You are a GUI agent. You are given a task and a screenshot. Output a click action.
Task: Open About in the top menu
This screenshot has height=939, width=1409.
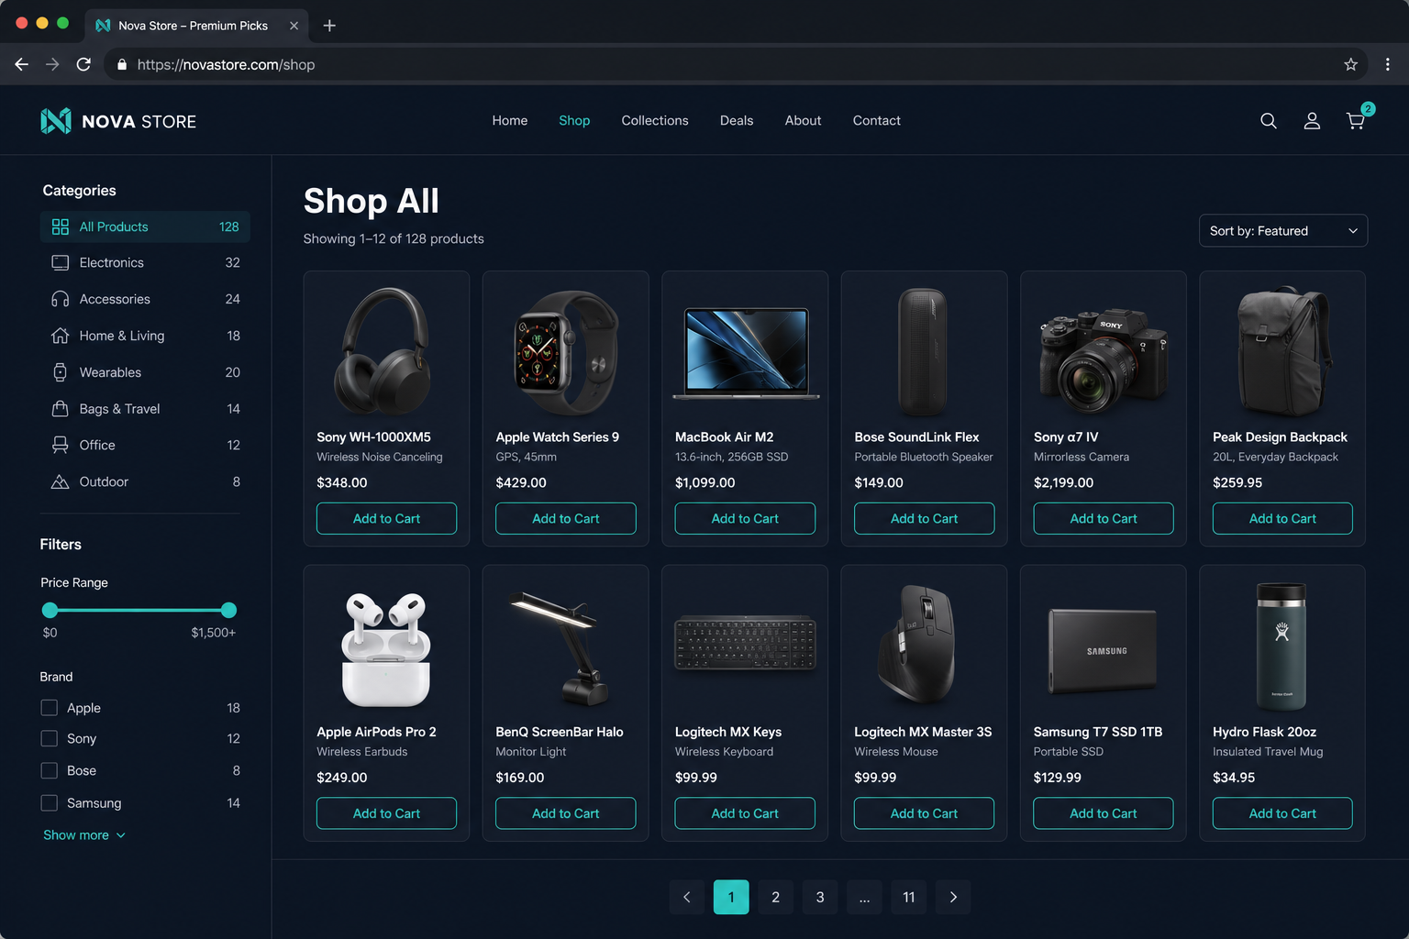[803, 120]
